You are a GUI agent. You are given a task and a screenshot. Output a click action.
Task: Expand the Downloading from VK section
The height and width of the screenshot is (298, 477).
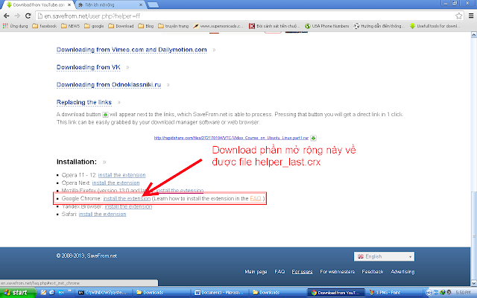(88, 67)
